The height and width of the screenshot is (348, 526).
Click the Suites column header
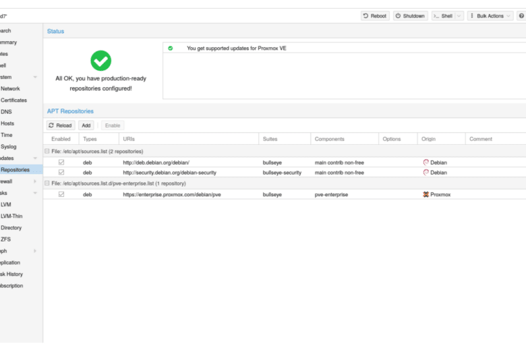[285, 139]
